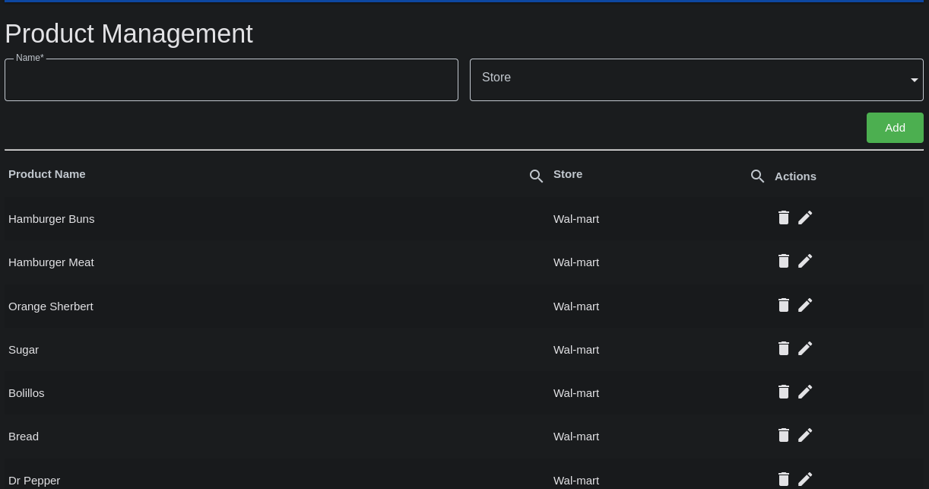Delete the Hamburger Meat product
The width and height of the screenshot is (929, 489).
pos(784,261)
